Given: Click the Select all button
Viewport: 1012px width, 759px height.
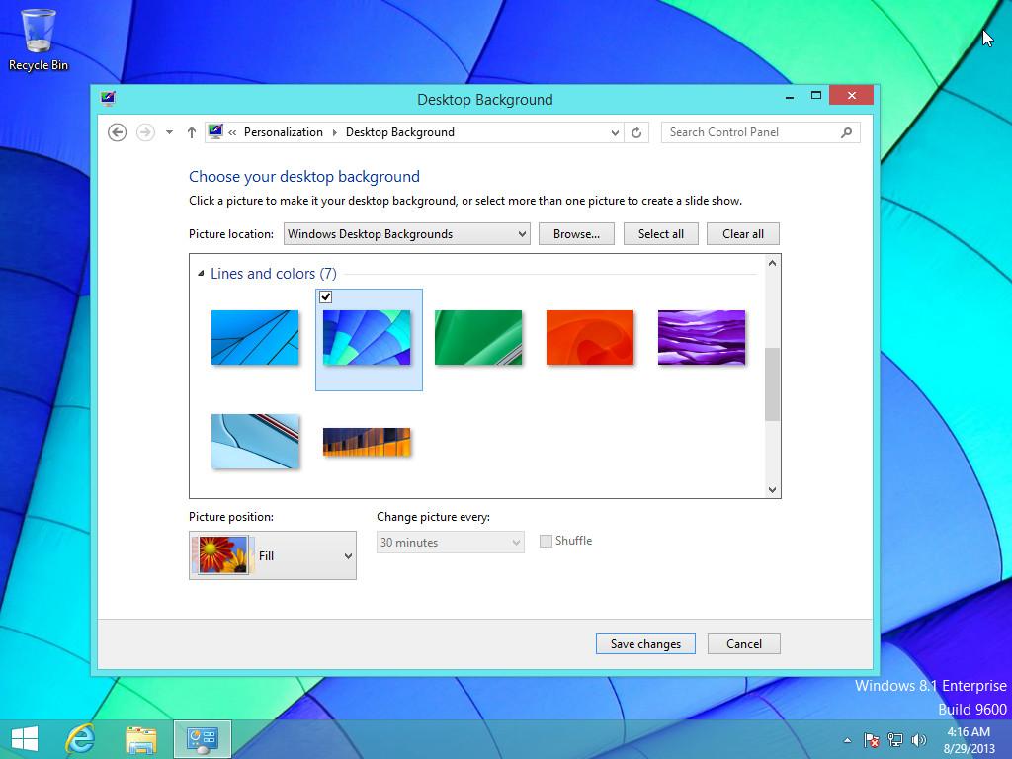Looking at the screenshot, I should pyautogui.click(x=661, y=233).
